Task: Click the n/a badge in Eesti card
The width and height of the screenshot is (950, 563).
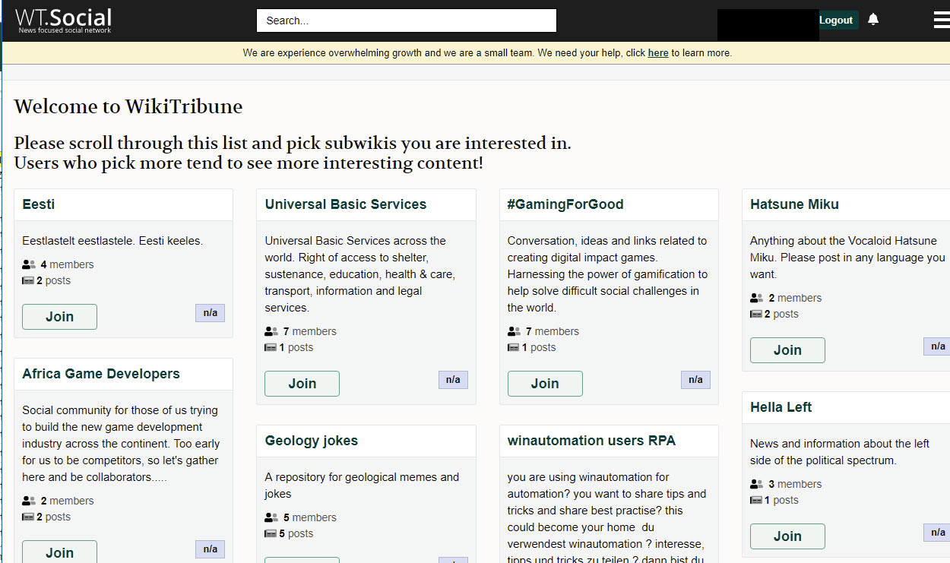Action: 210,313
